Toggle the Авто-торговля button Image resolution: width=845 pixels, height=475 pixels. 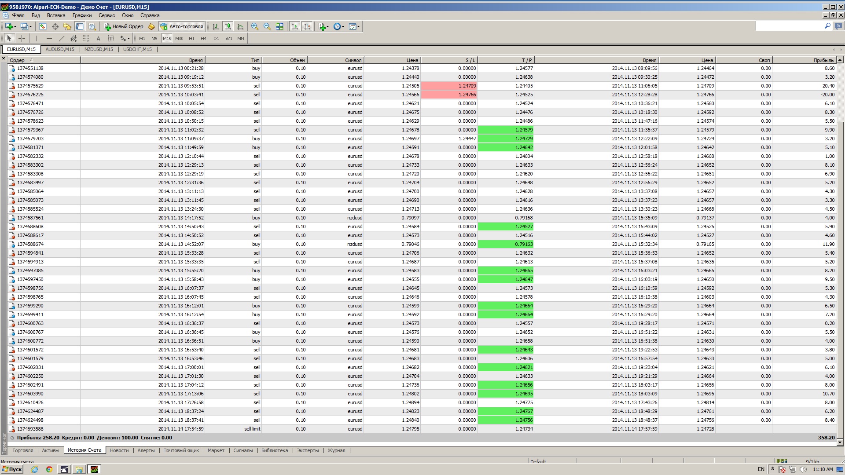click(x=182, y=26)
